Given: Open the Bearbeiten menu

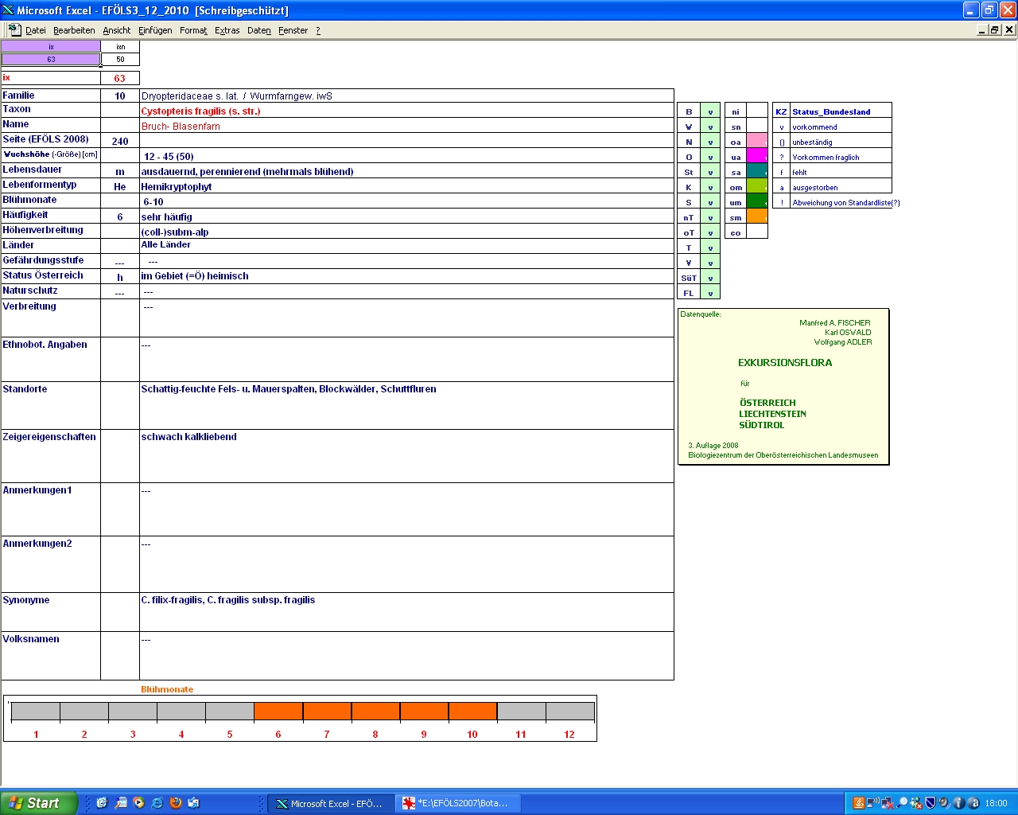Looking at the screenshot, I should (x=74, y=30).
